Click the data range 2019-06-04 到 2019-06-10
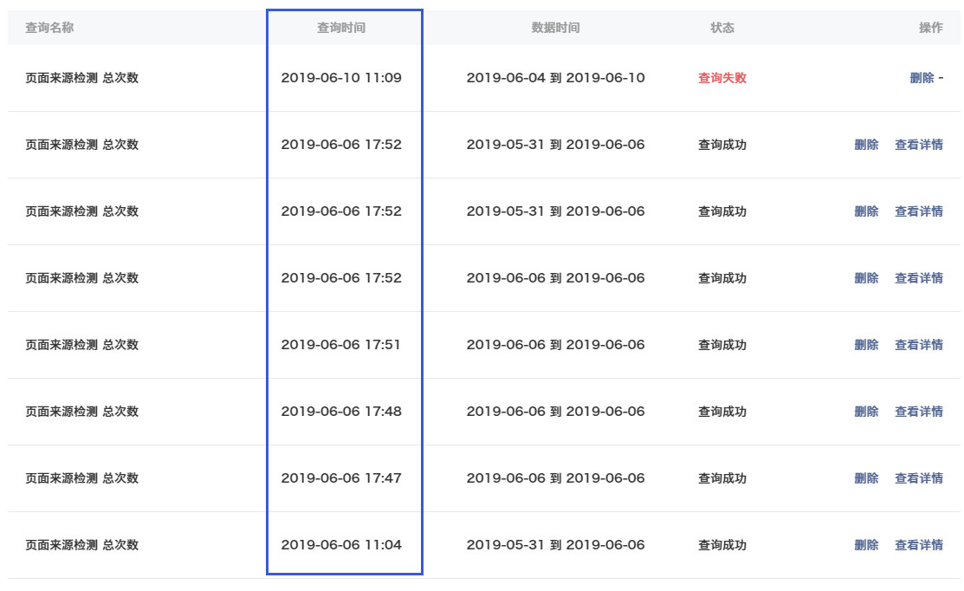 [x=555, y=78]
